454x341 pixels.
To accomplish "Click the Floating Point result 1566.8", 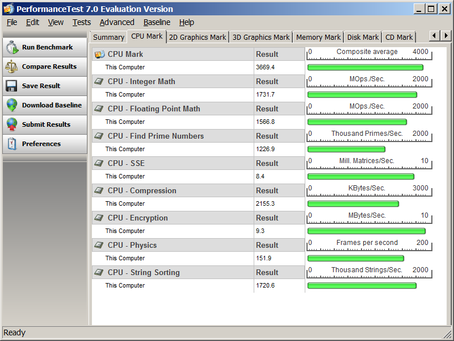I will click(x=265, y=122).
